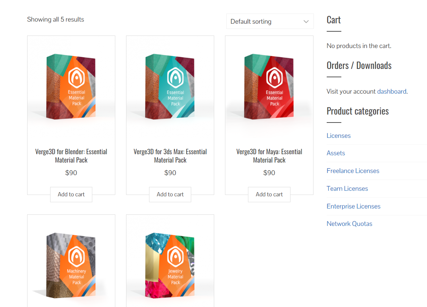Add Maya Essential Material Pack to cart
Image resolution: width=427 pixels, height=307 pixels.
coord(269,194)
